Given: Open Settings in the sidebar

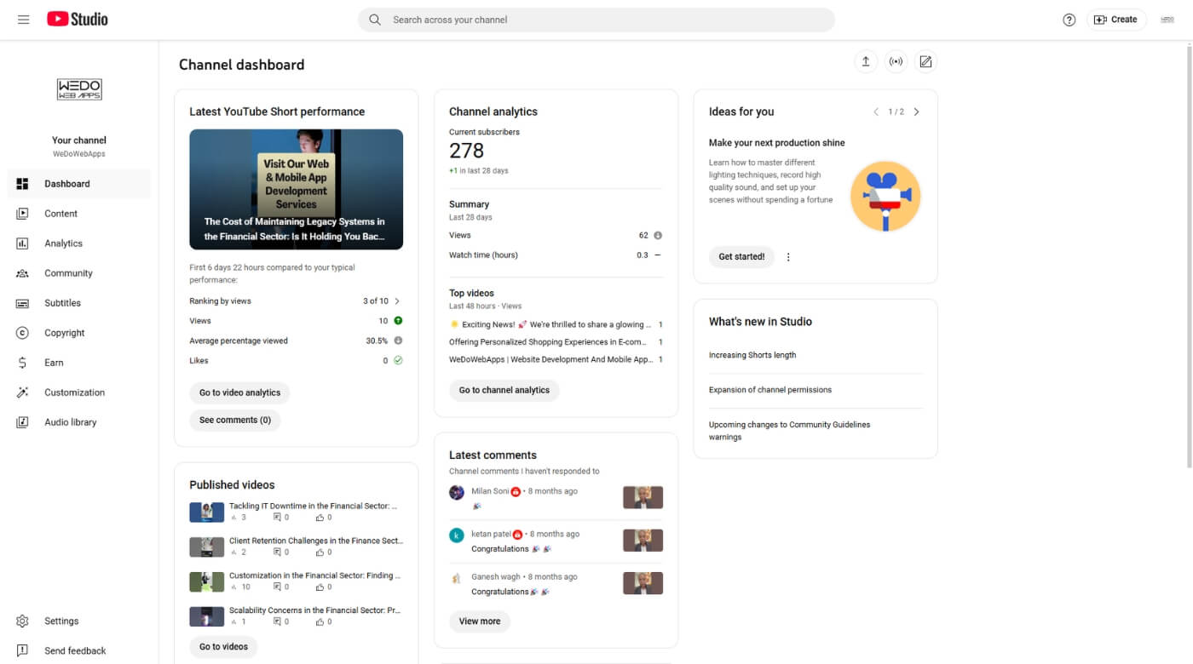Looking at the screenshot, I should coord(79,621).
